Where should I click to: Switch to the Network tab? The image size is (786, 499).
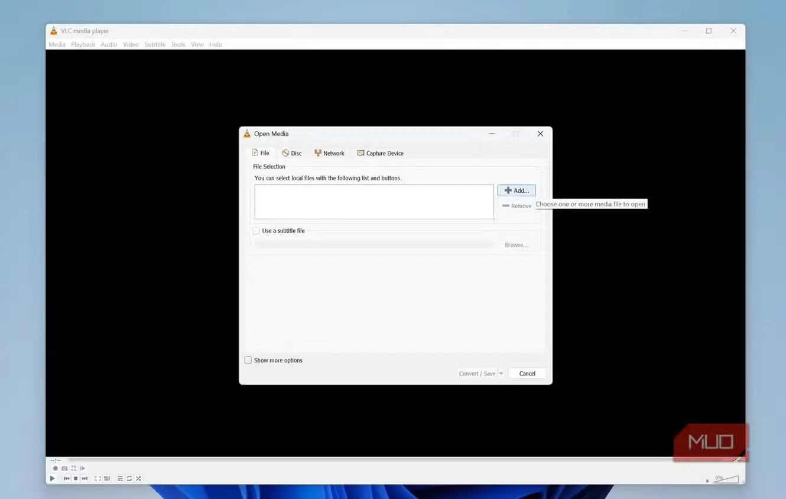pos(329,153)
